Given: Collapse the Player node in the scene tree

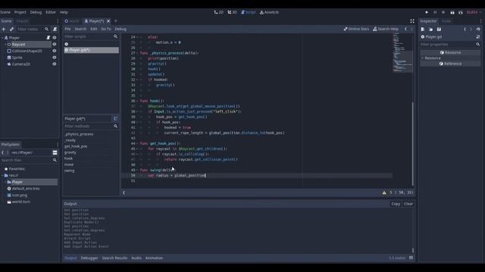Looking at the screenshot, I should 2,38.
